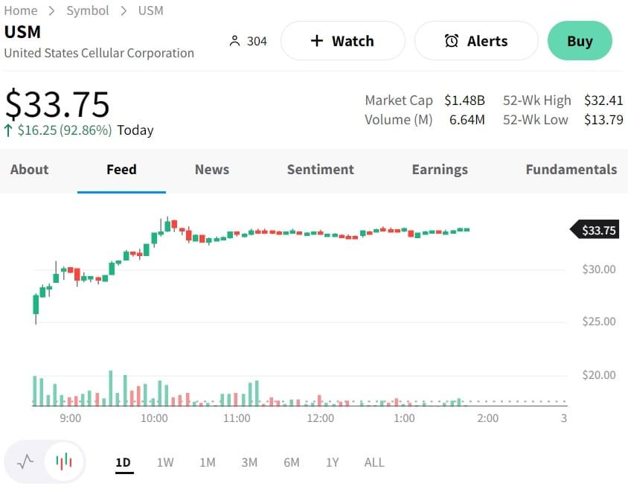Click the plus icon on Watch
The width and height of the screenshot is (628, 489).
click(317, 41)
